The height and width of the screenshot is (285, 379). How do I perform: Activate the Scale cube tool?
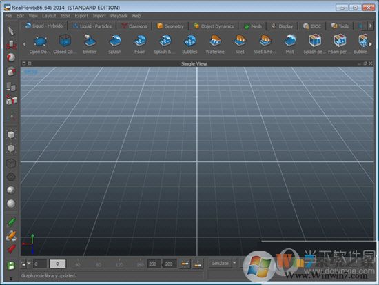(11, 72)
